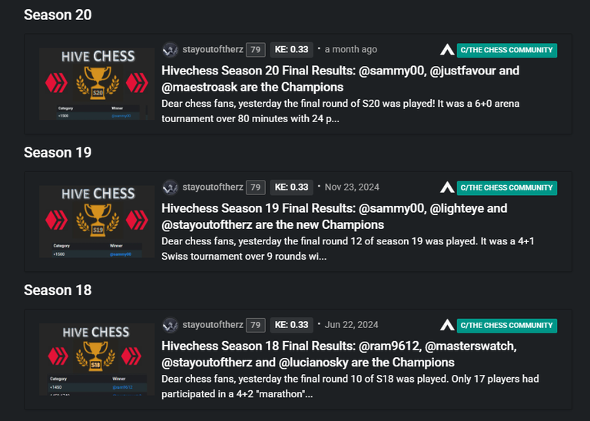
Task: Select The Chess Community tag on Season 18
Action: click(x=507, y=326)
